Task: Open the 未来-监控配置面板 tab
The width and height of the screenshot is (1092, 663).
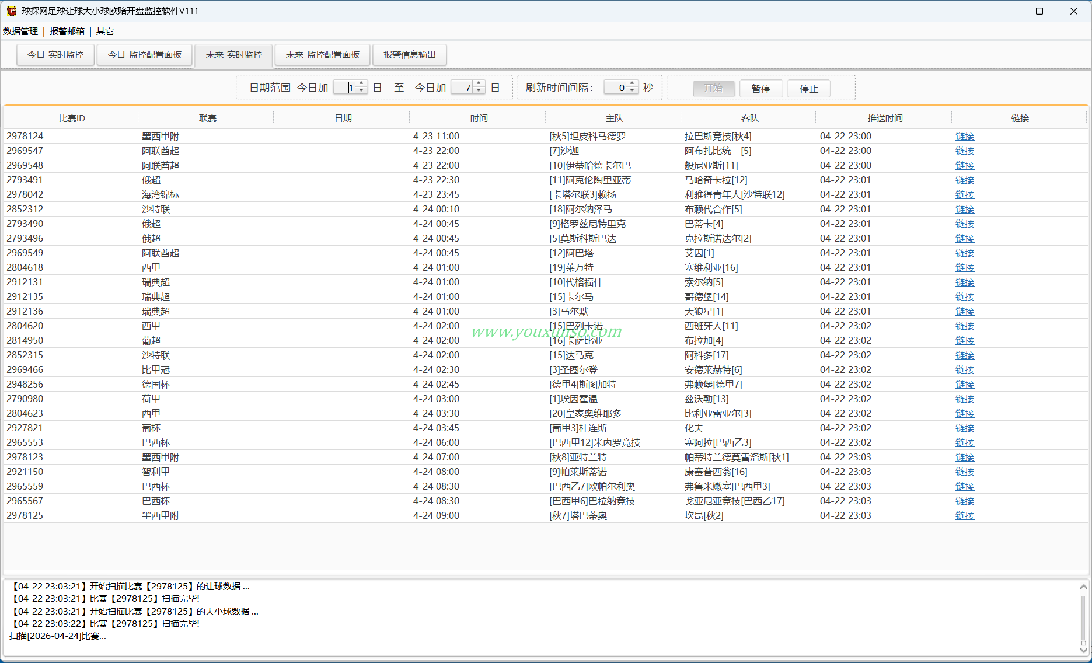Action: tap(323, 55)
